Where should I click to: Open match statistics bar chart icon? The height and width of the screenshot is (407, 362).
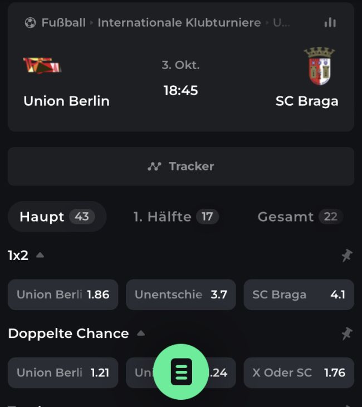[x=330, y=22]
